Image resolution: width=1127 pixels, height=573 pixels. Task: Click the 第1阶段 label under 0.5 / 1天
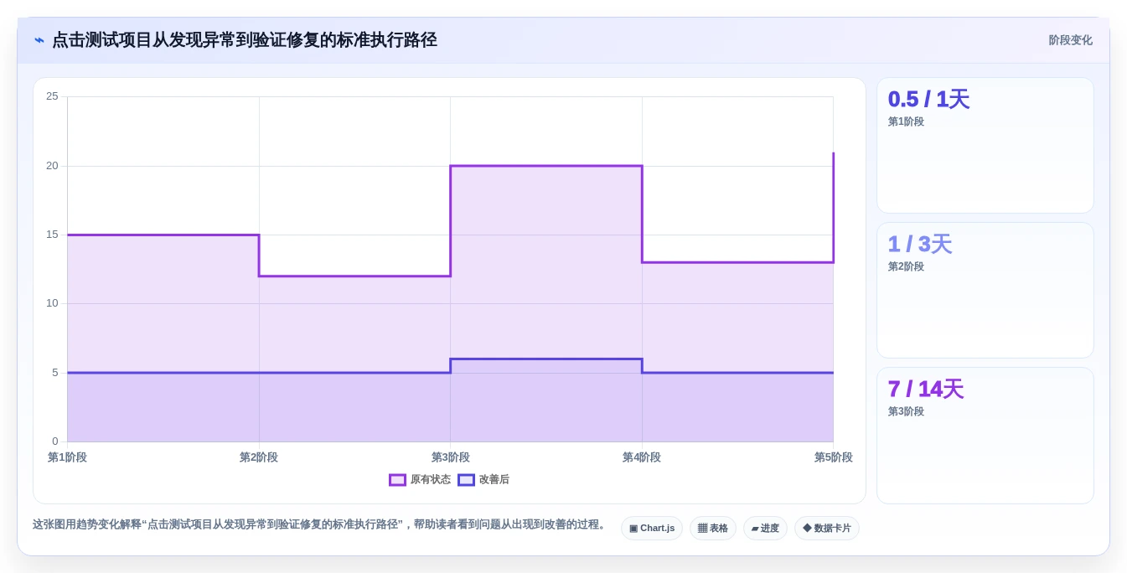click(x=906, y=121)
